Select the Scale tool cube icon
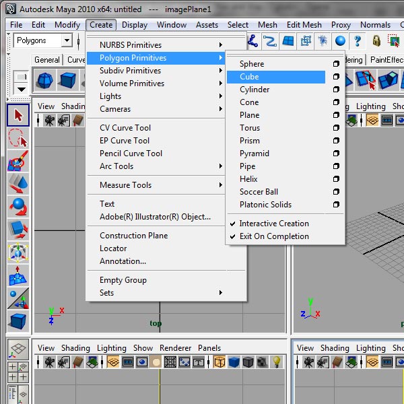Viewport: 404px width, 404px height. point(18,230)
